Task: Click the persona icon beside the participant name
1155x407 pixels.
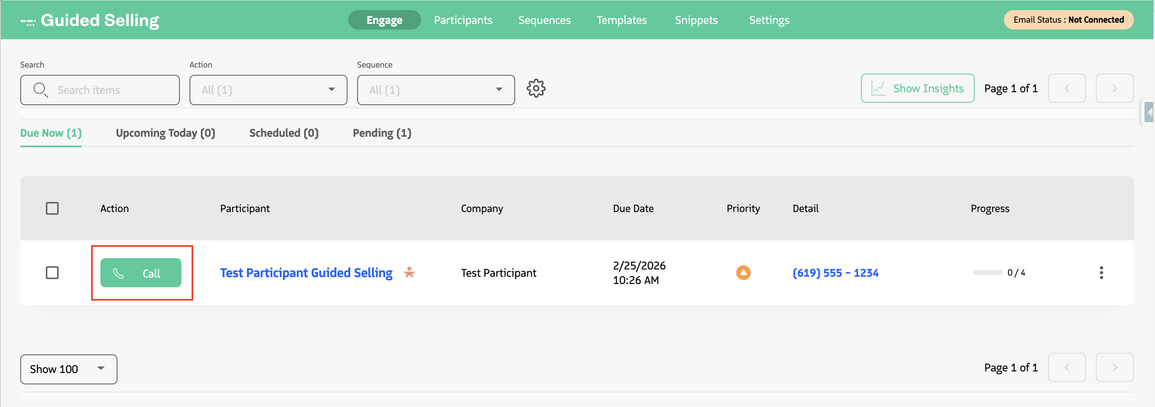Action: coord(409,273)
